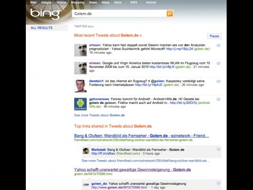Open derstein1 username link
Viewport: 253px width, 190px height.
click(x=96, y=81)
